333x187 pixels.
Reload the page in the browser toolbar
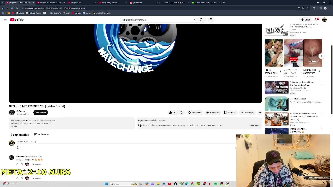pyautogui.click(x=12, y=8)
